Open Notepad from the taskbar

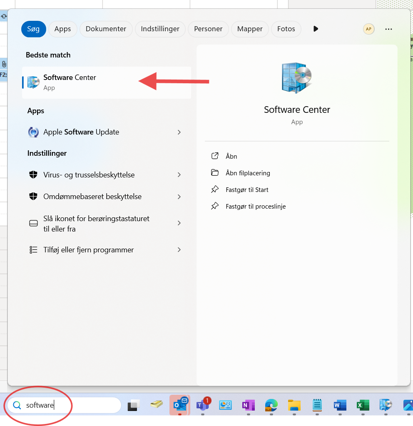pos(317,405)
